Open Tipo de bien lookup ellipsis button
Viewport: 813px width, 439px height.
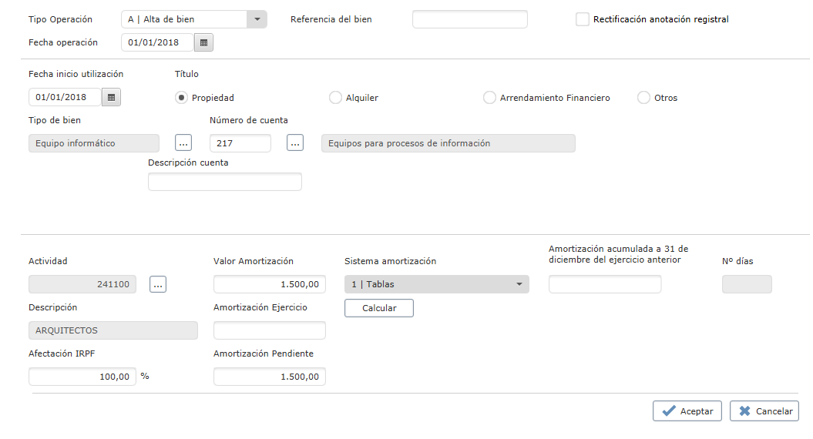[183, 142]
